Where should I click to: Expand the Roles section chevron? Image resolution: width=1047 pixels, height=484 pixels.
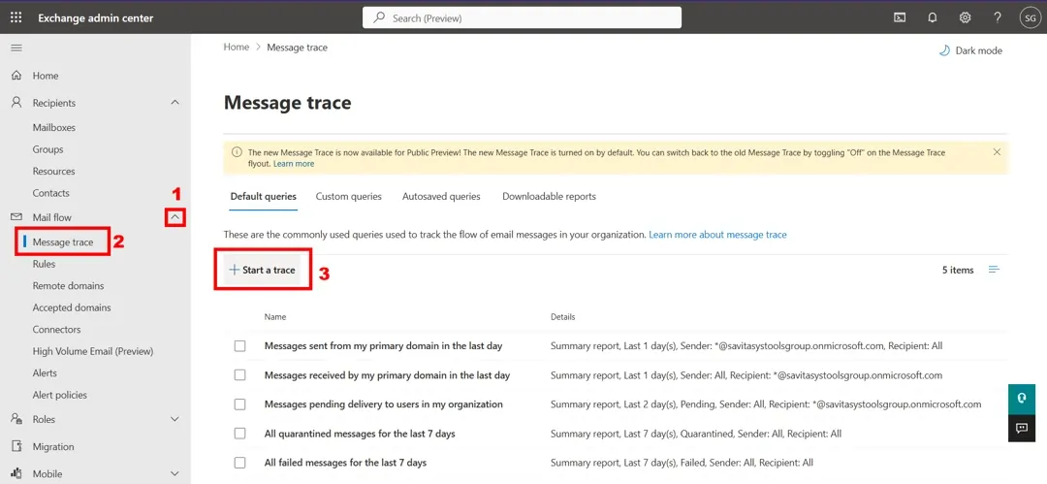pyautogui.click(x=174, y=419)
